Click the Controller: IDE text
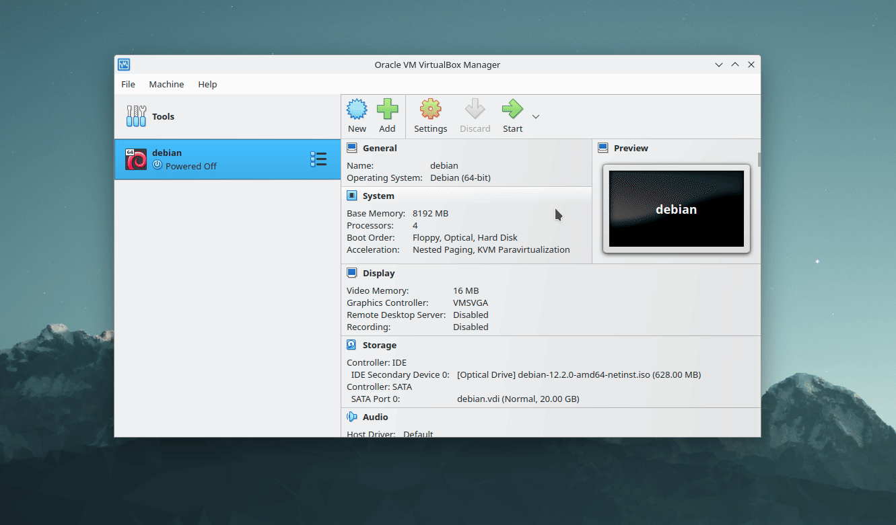The image size is (896, 525). tap(376, 362)
